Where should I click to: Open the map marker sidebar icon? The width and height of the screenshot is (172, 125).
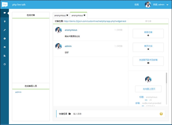pyautogui.click(x=5, y=21)
